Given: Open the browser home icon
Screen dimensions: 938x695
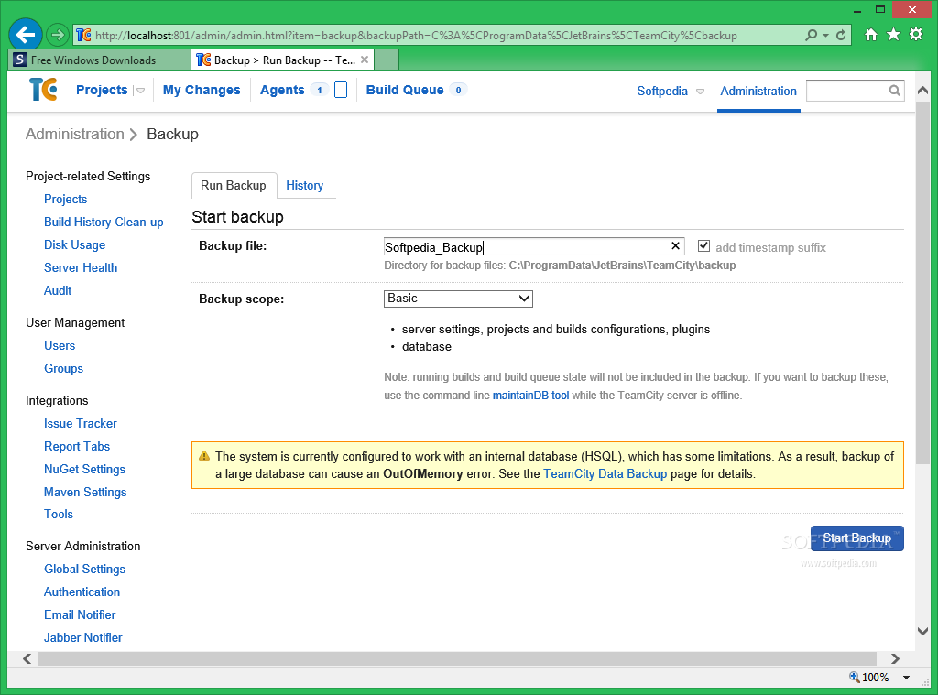Looking at the screenshot, I should pyautogui.click(x=871, y=35).
